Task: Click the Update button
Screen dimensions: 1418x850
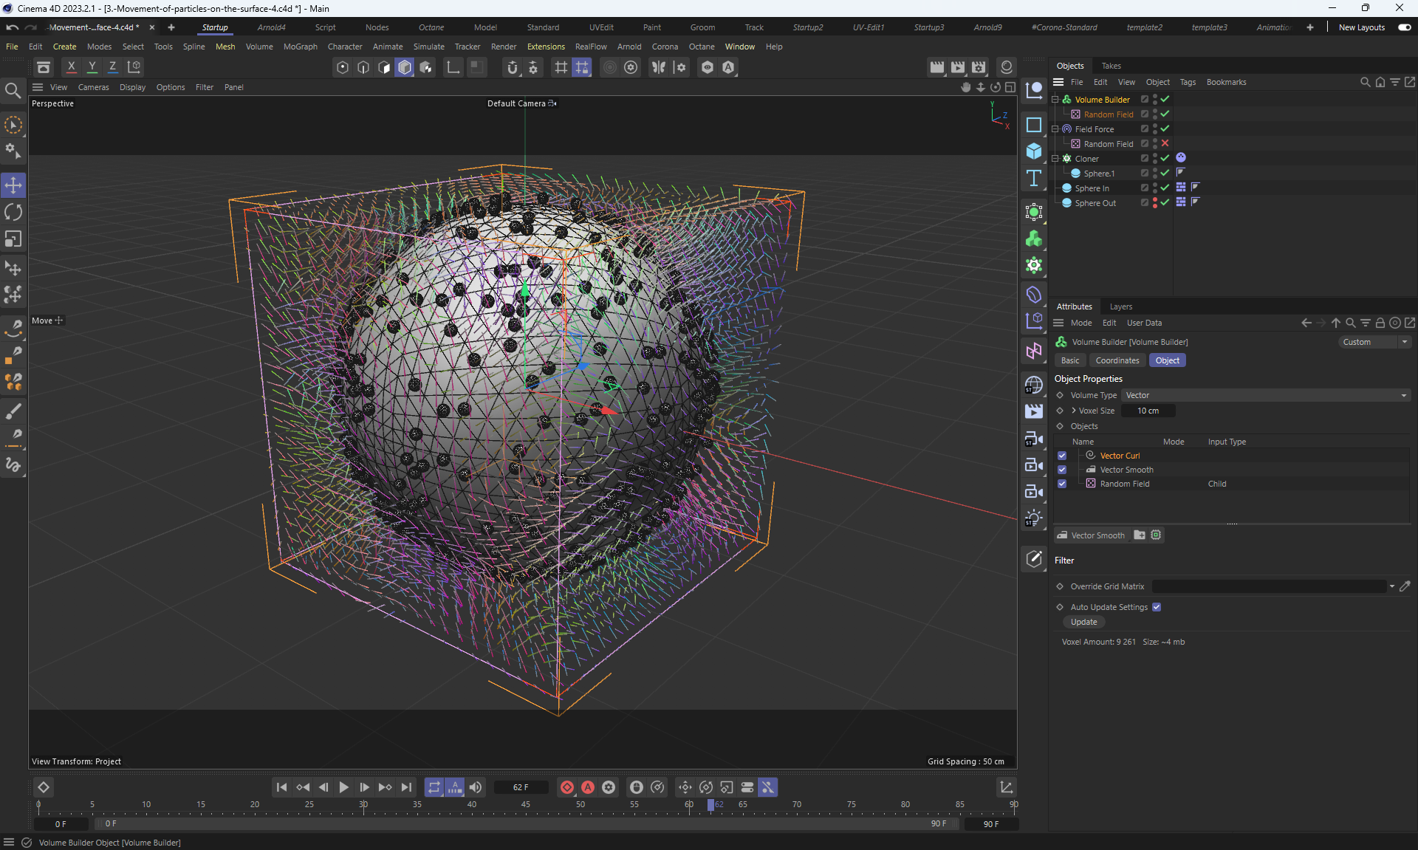Action: (1083, 622)
